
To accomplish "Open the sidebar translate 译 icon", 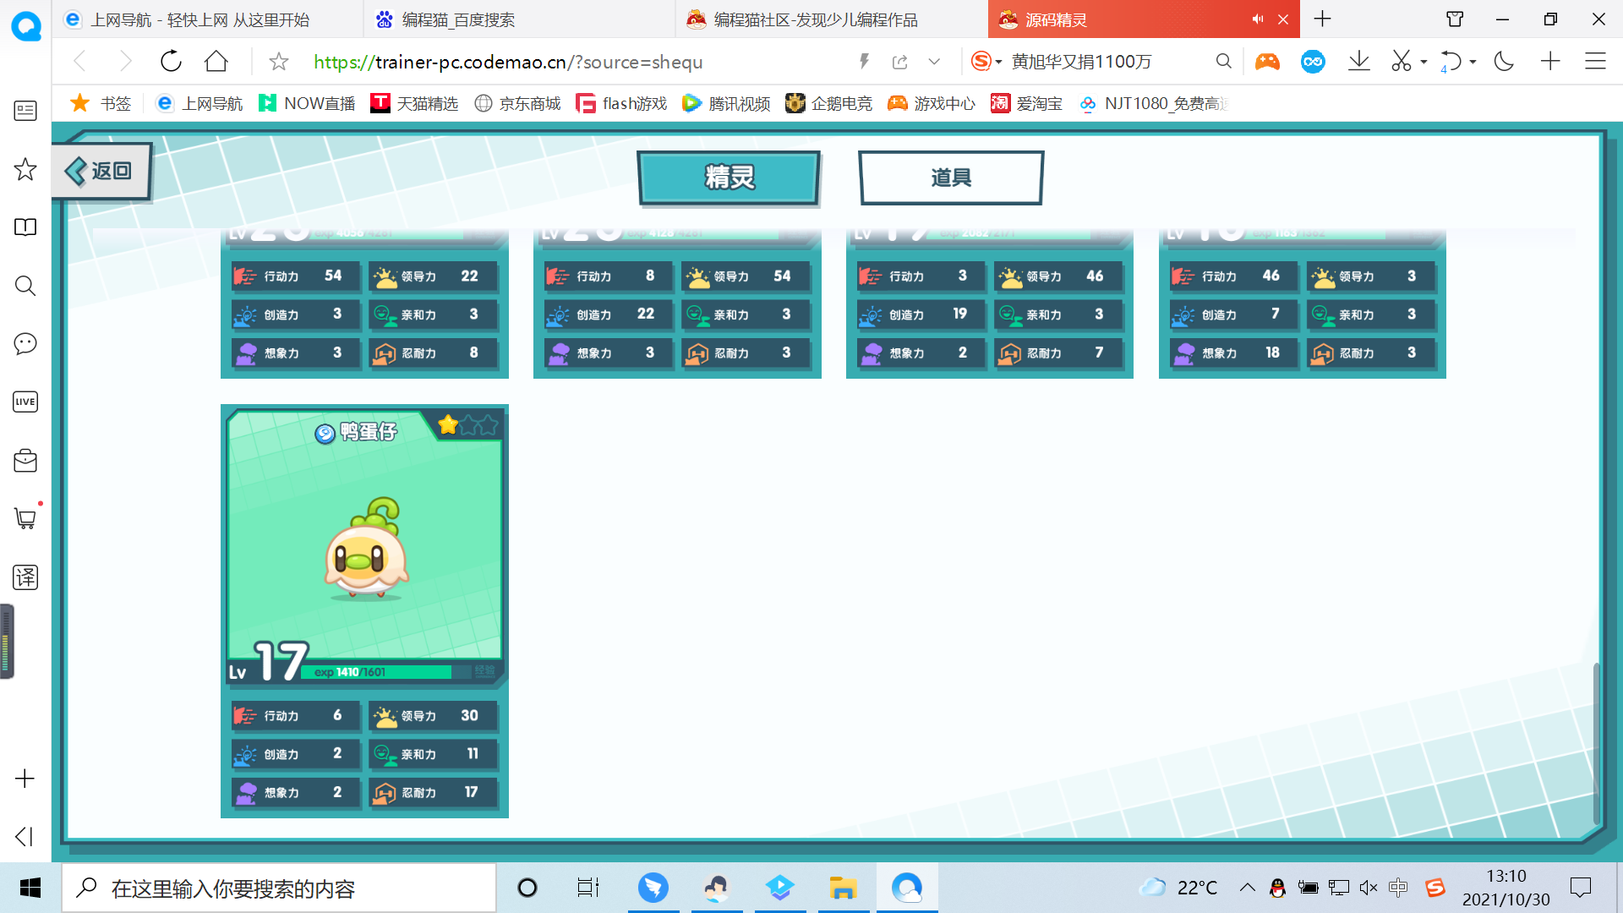I will (25, 577).
